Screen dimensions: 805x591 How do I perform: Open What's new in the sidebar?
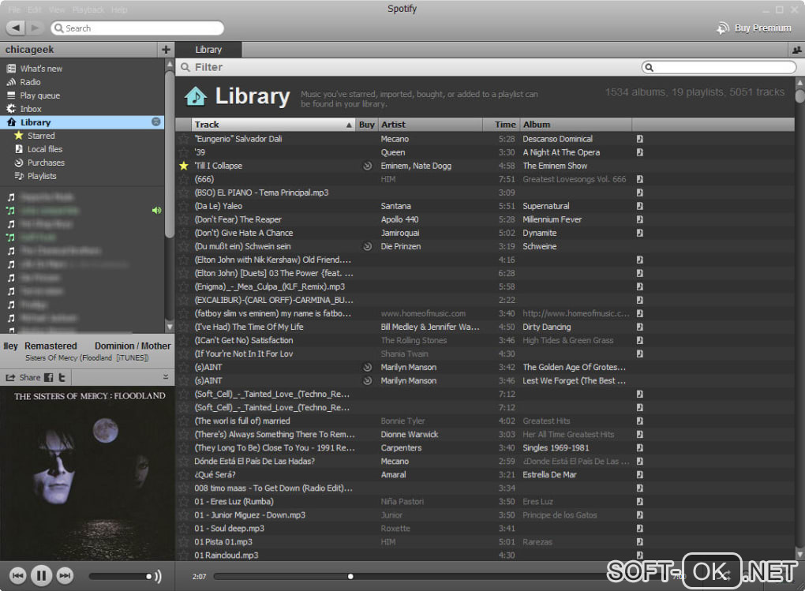tap(41, 69)
